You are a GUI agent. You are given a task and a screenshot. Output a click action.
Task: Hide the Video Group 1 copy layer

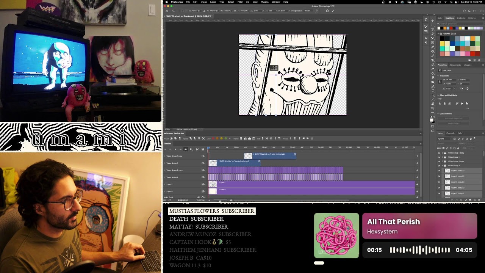(x=439, y=153)
